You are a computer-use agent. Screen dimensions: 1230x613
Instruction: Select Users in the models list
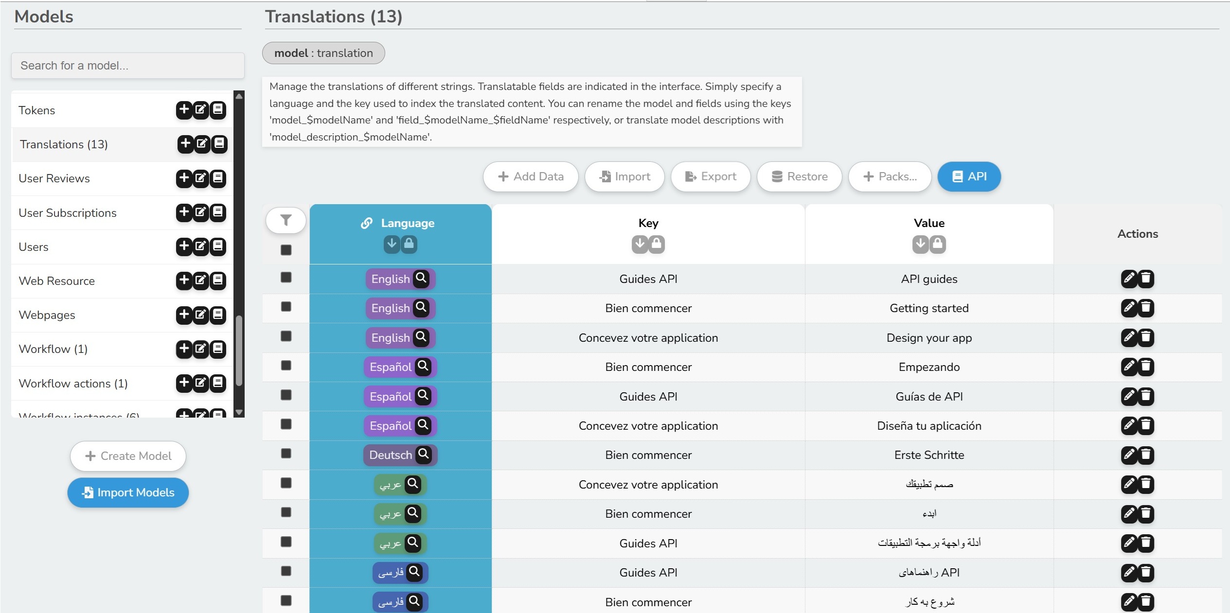34,247
